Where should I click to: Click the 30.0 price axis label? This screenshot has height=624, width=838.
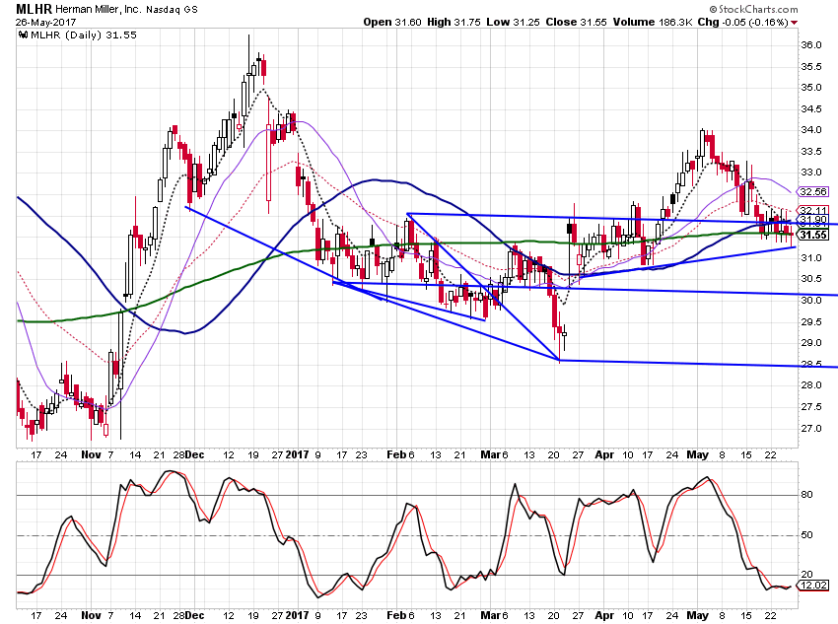point(810,301)
